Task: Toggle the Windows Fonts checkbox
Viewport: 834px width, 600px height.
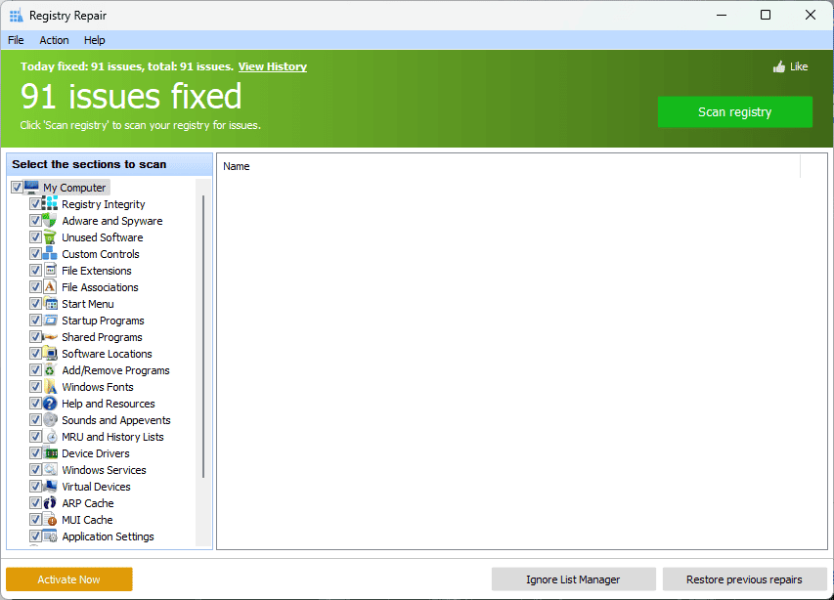Action: 35,386
